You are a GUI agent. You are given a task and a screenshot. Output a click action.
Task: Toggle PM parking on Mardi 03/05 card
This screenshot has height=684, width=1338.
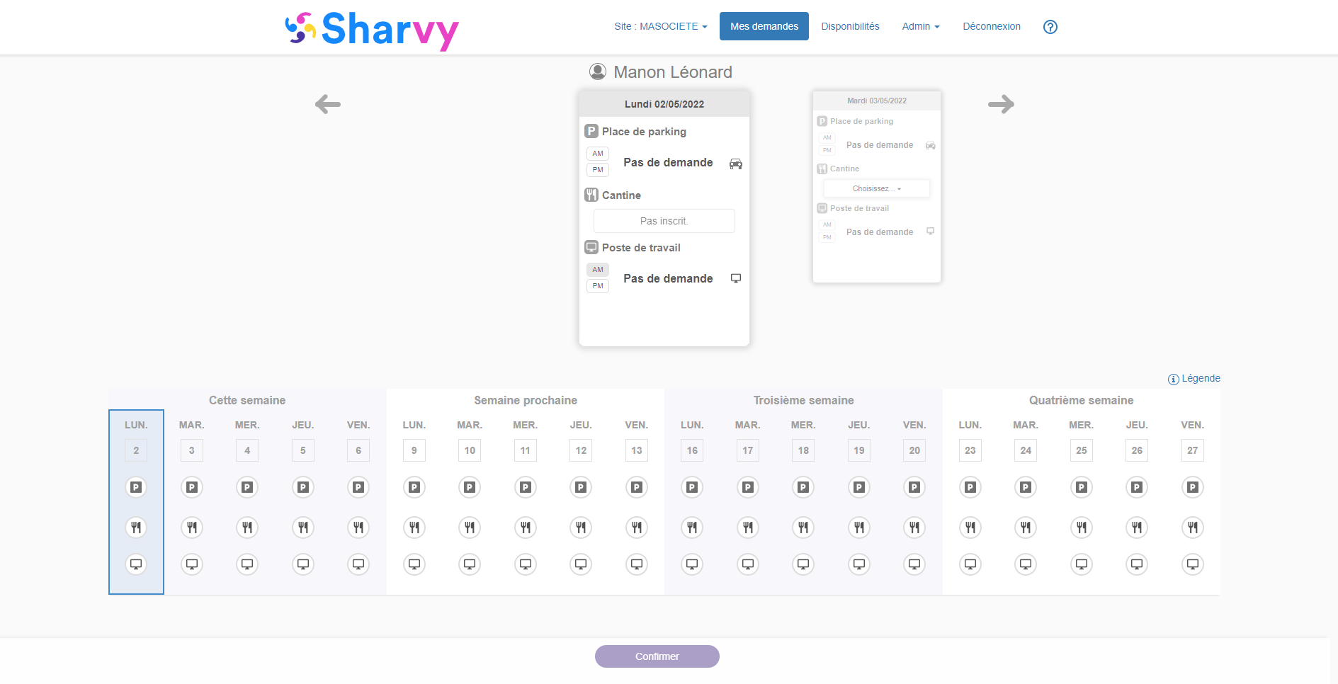[x=827, y=150]
